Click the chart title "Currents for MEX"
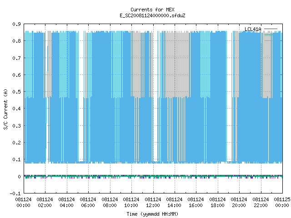This screenshot has height=218, width=291. pyautogui.click(x=152, y=10)
